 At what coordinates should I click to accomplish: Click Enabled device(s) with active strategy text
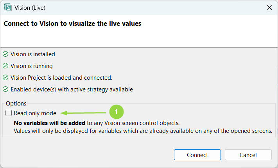[x=72, y=89]
